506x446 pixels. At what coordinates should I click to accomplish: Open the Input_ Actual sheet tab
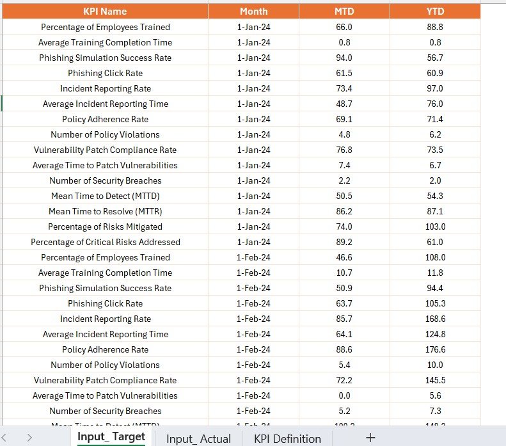(x=198, y=439)
